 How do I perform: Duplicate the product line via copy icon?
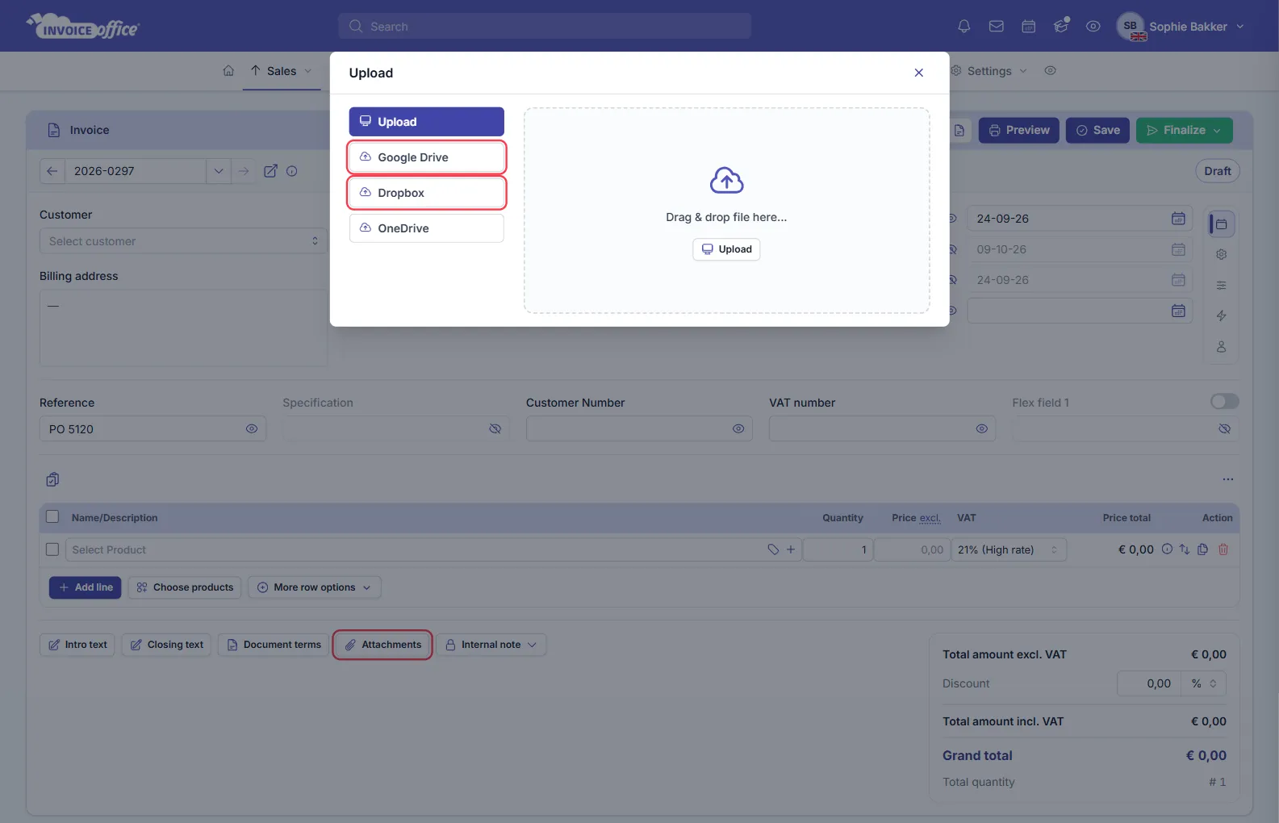pyautogui.click(x=1203, y=549)
